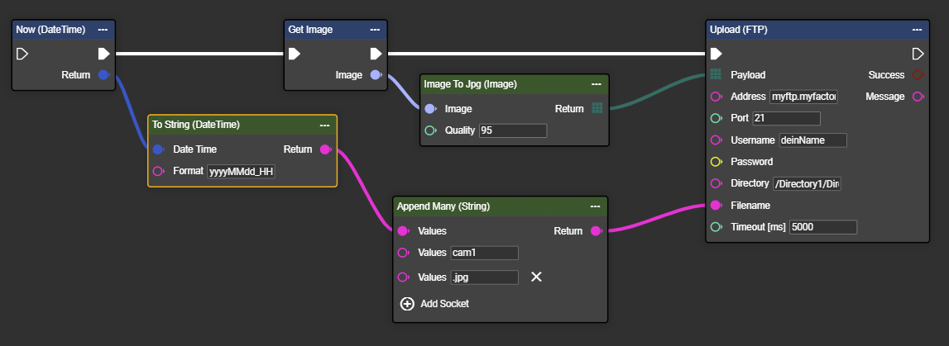Screen dimensions: 949x346
Task: Remove the .jpg Values socket with X
Action: (x=536, y=277)
